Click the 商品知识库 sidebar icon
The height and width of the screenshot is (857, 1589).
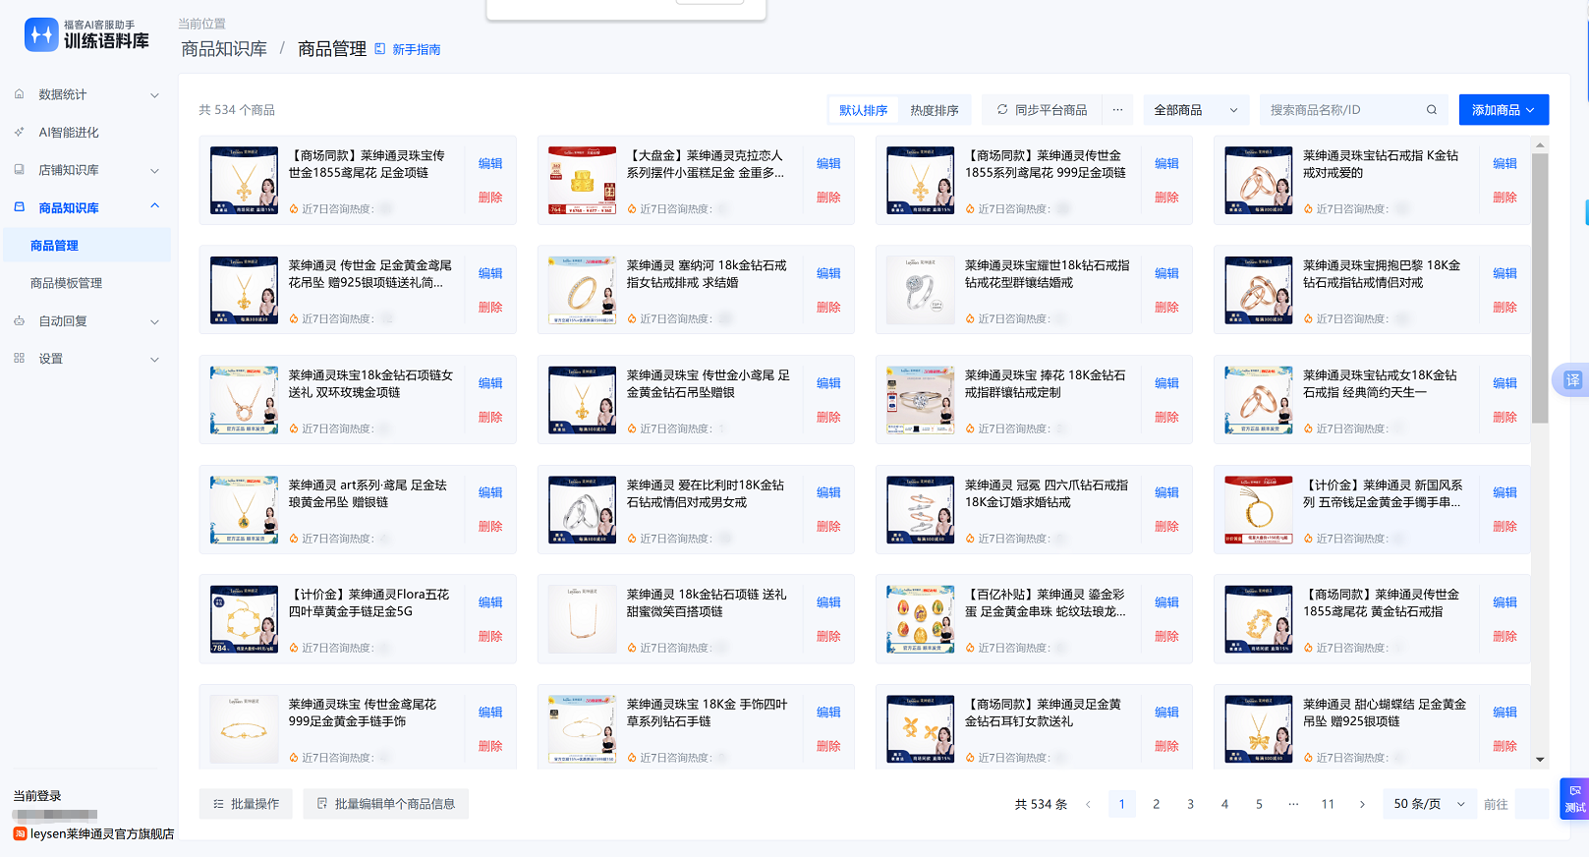pos(20,207)
